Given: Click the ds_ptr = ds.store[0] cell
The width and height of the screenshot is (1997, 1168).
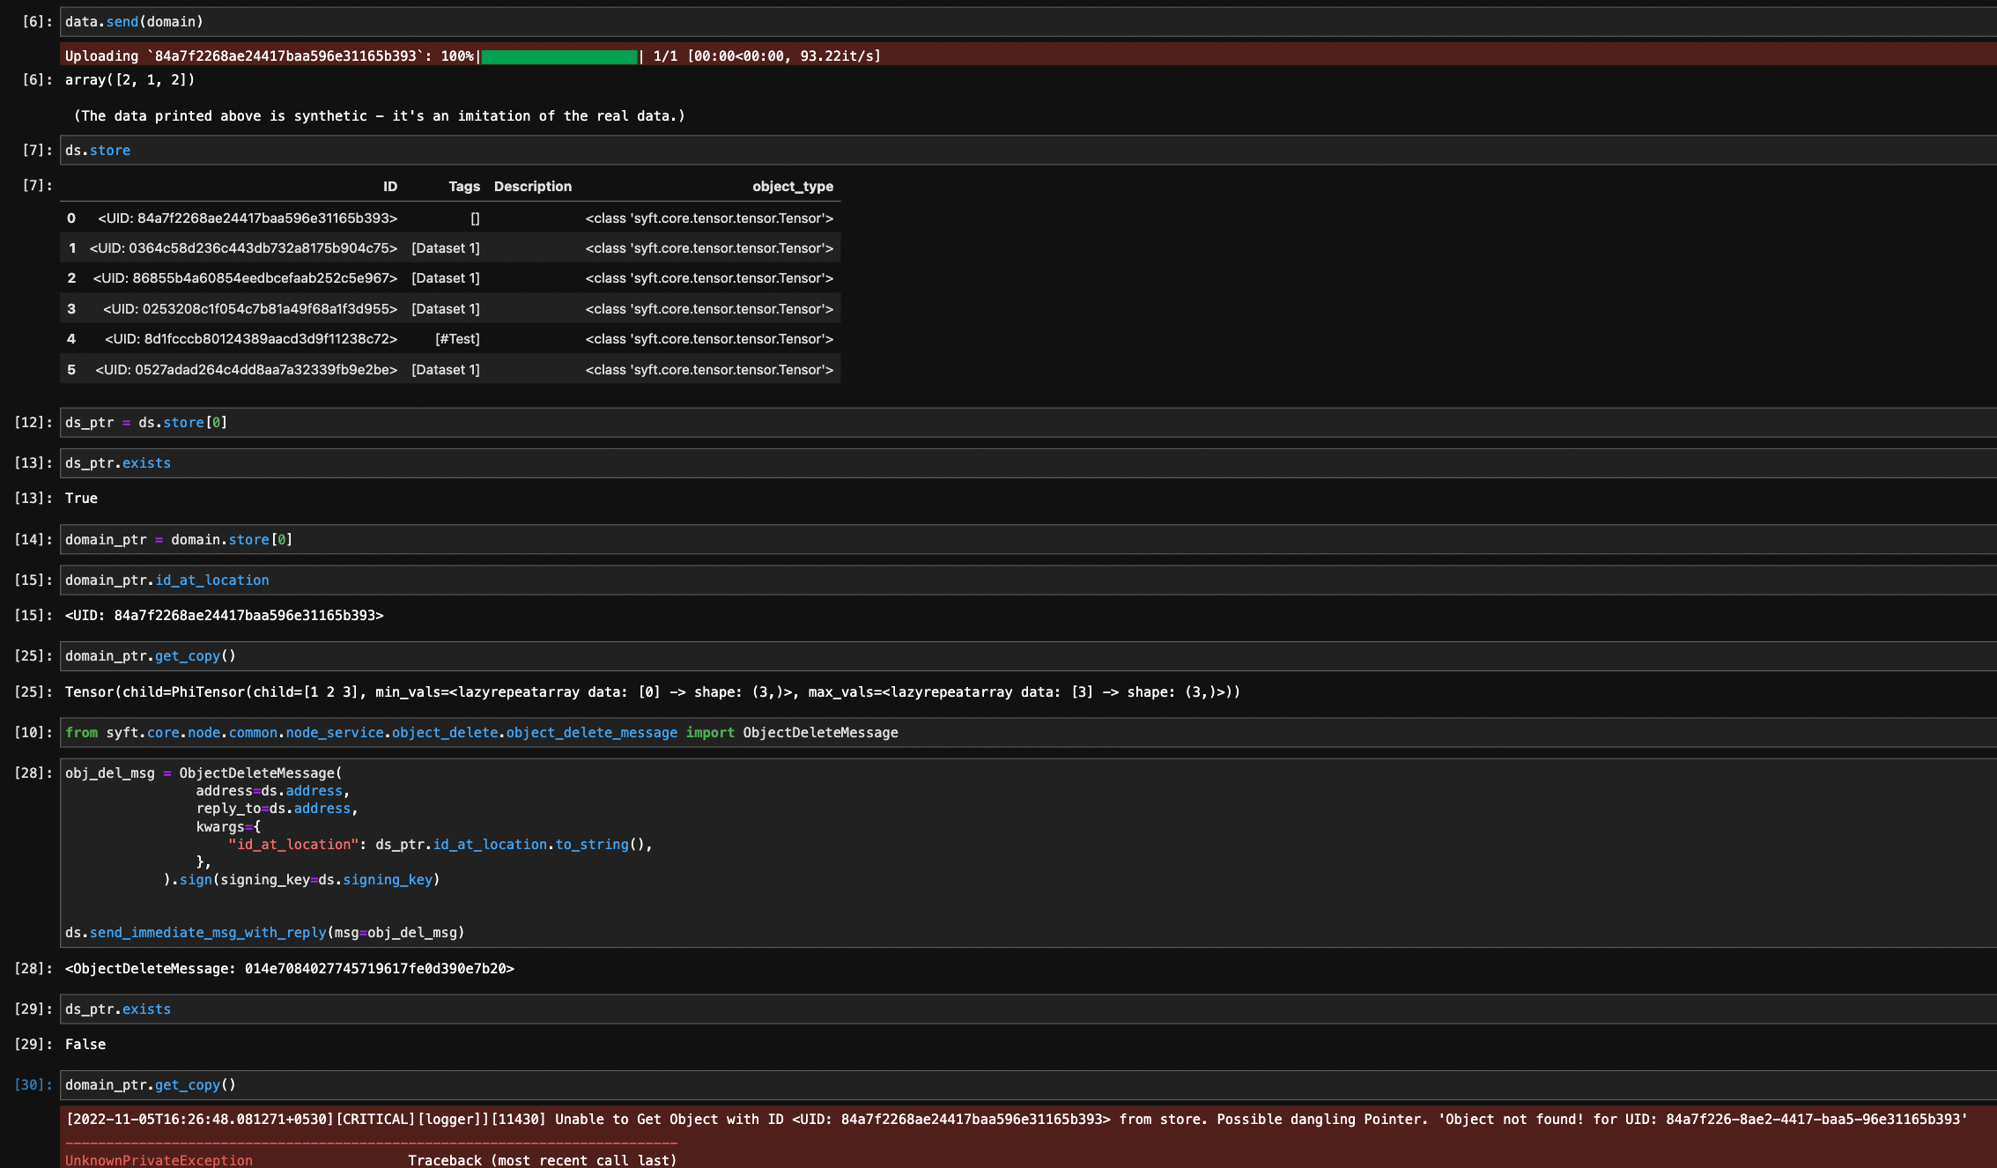Looking at the screenshot, I should [145, 422].
